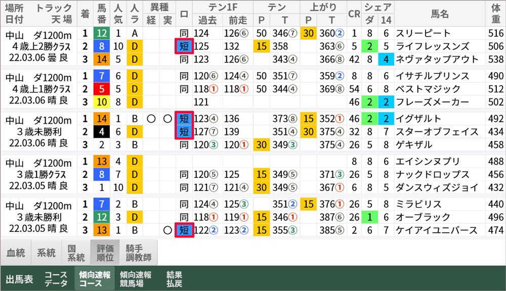The width and height of the screenshot is (506, 291).
Task: Click the CR column header
Action: click(354, 14)
